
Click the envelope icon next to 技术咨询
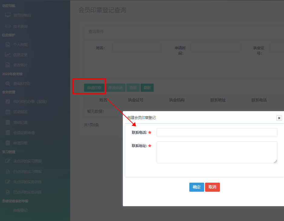point(8,27)
